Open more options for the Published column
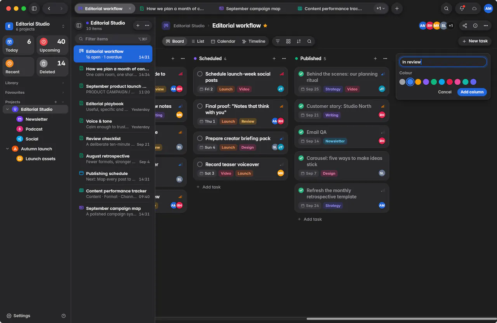The image size is (497, 323). coord(385,59)
